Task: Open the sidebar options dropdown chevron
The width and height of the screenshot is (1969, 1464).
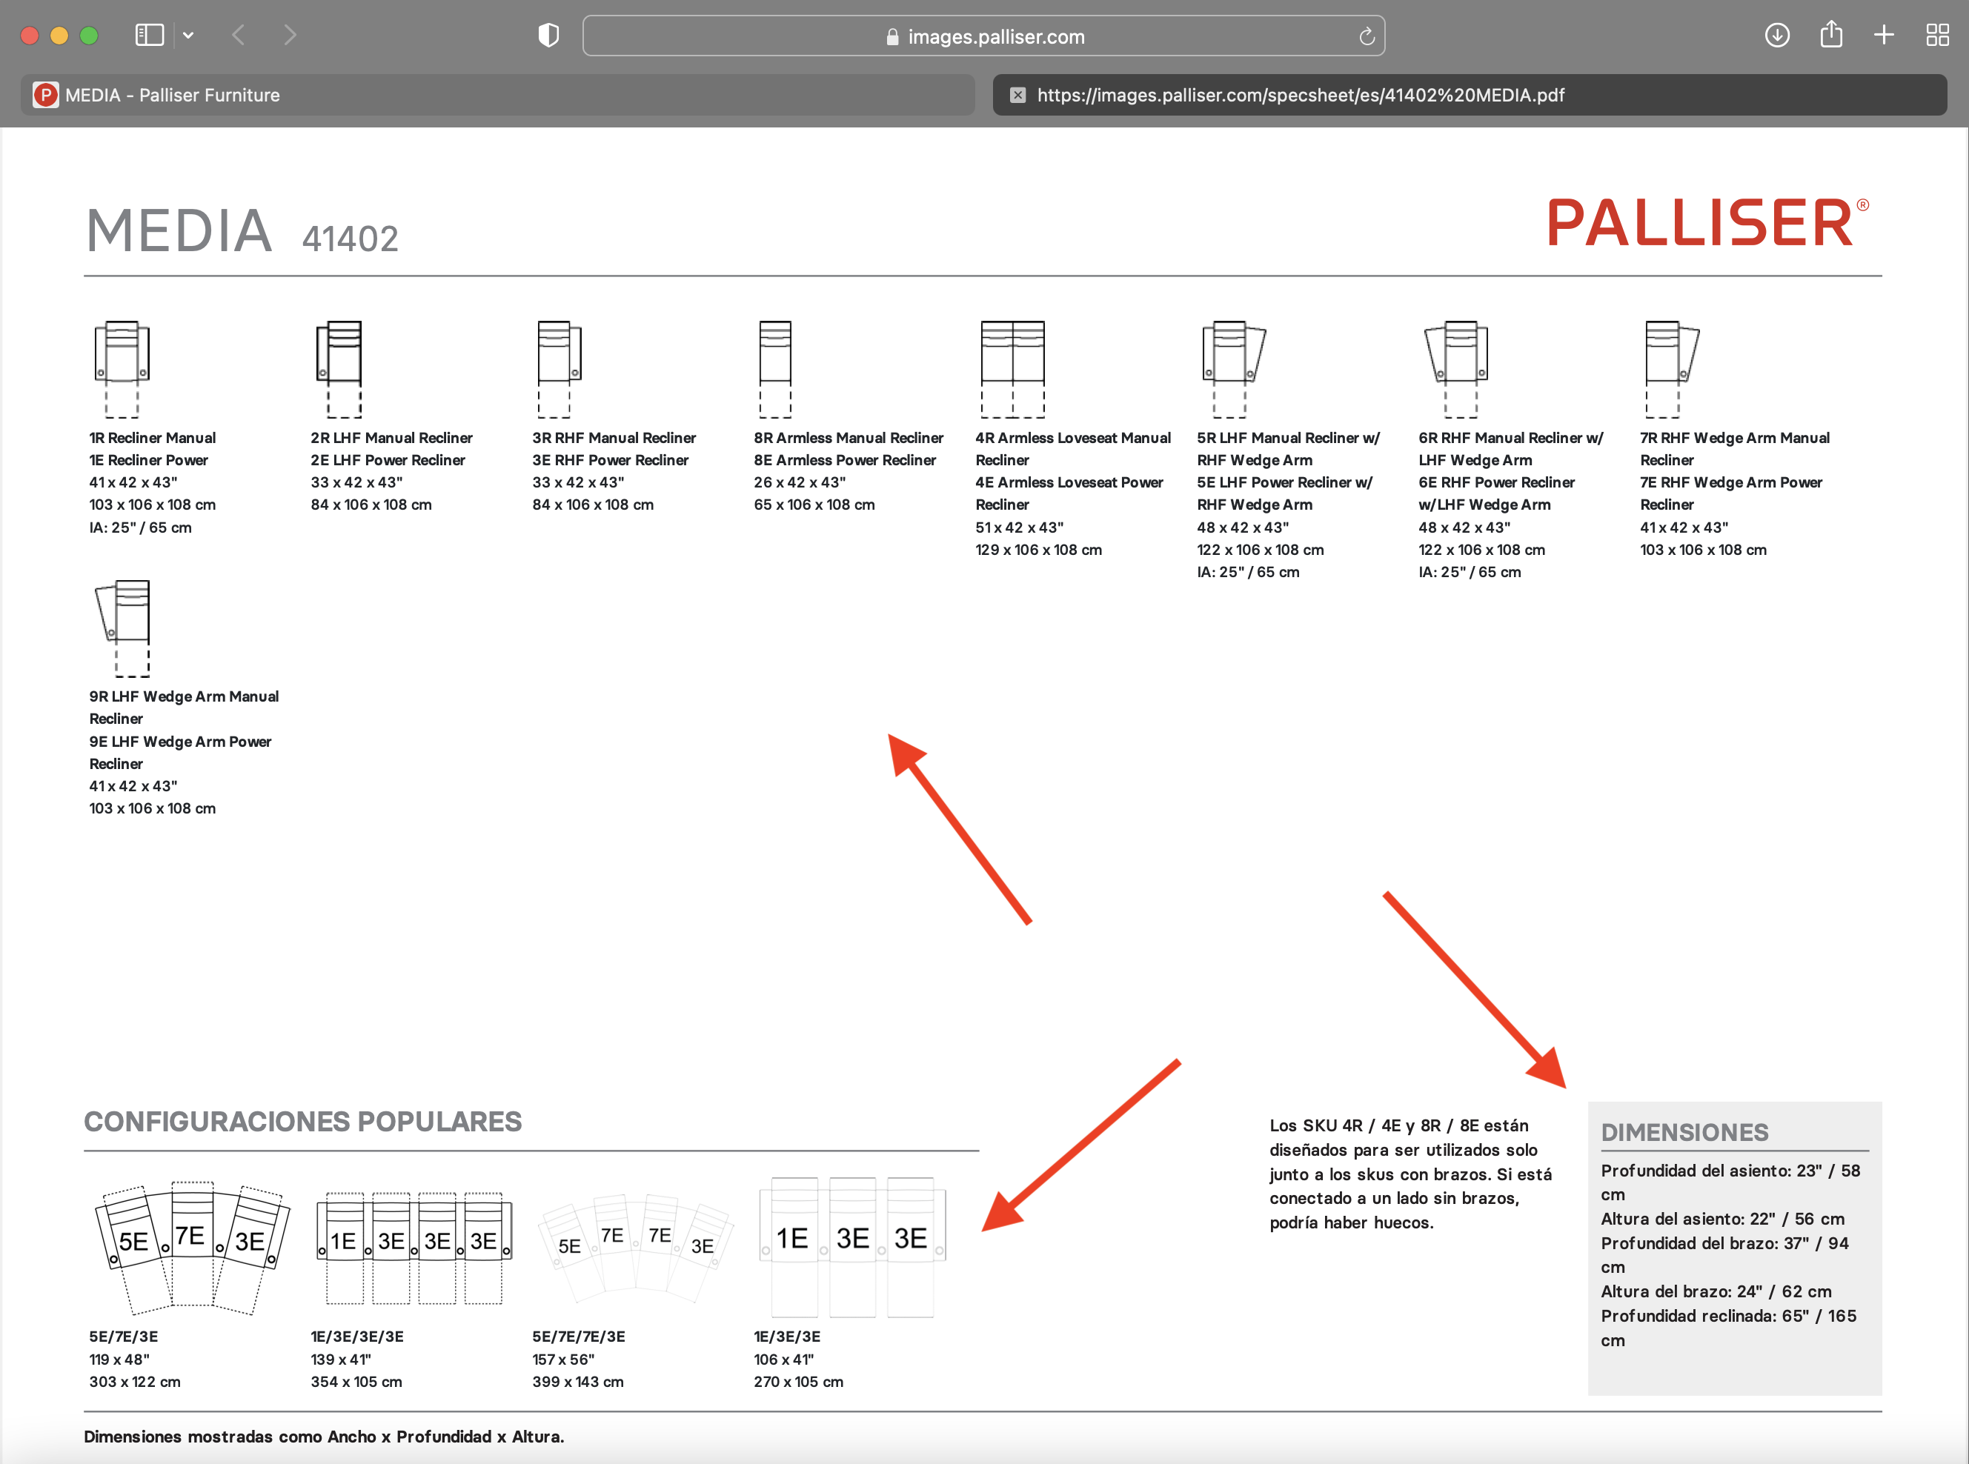Action: (188, 36)
